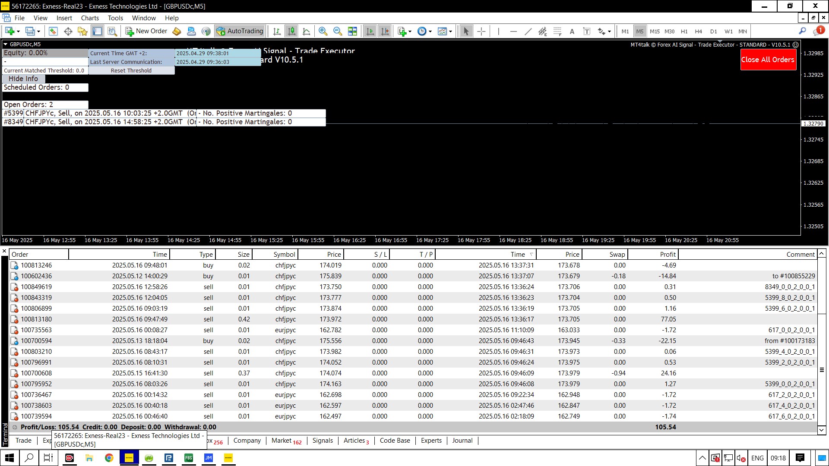Image resolution: width=829 pixels, height=466 pixels.
Task: Select the Fibonacci retracement tool
Action: [x=557, y=31]
